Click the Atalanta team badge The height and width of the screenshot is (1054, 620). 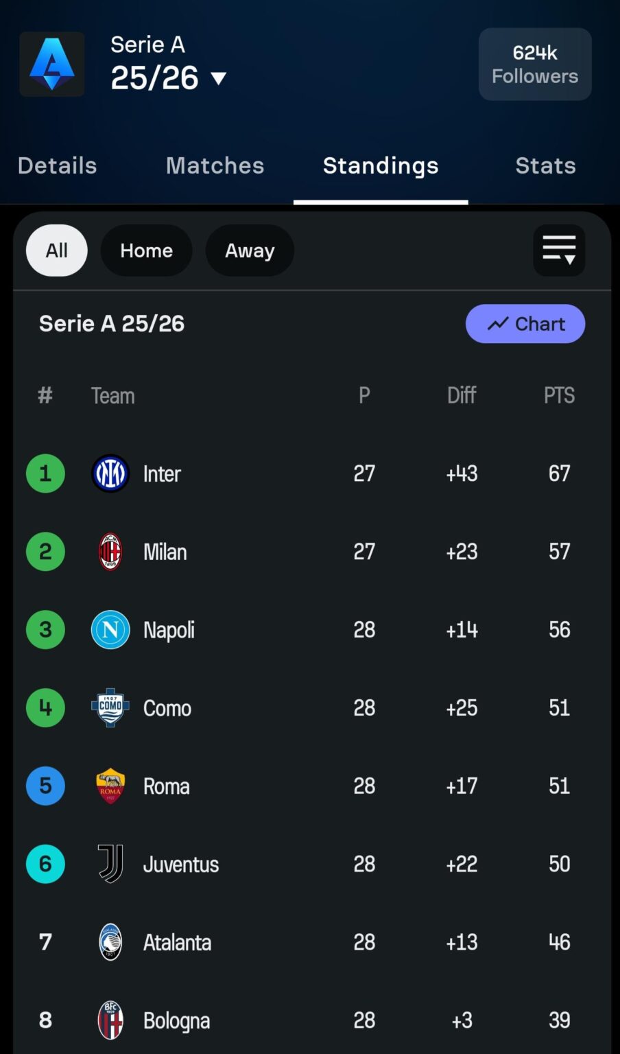point(110,942)
